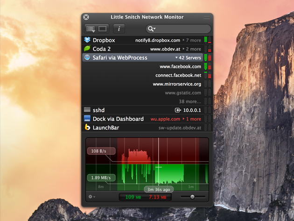Switch to connection list view mode
Image resolution: width=294 pixels, height=221 pixels.
(x=91, y=29)
